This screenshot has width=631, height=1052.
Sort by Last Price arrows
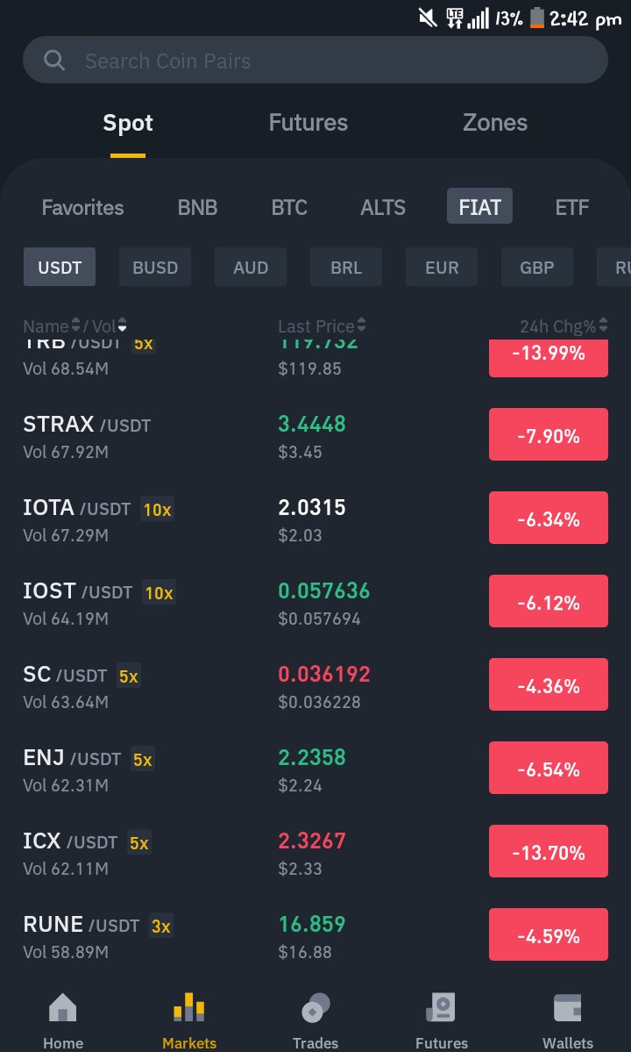(x=361, y=326)
